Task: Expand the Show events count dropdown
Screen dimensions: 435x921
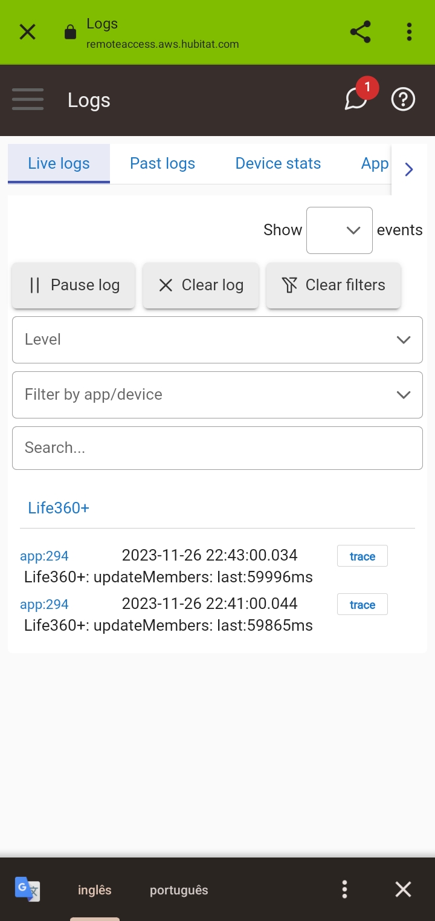Action: click(x=340, y=230)
